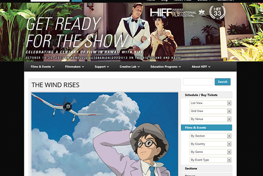Open the About HIFF menu
This screenshot has width=263, height=176.
coord(201,67)
